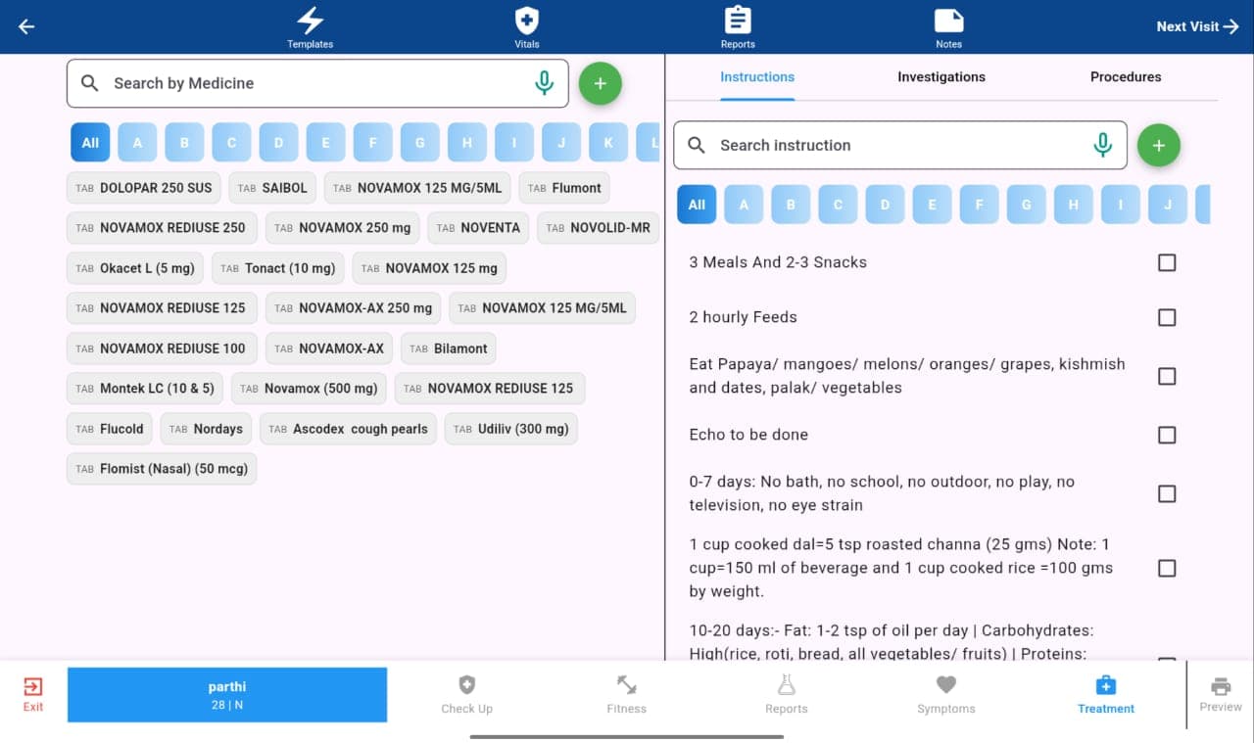Viewport: 1254px width, 743px height.
Task: Click the Search by Medicine field
Action: (317, 83)
